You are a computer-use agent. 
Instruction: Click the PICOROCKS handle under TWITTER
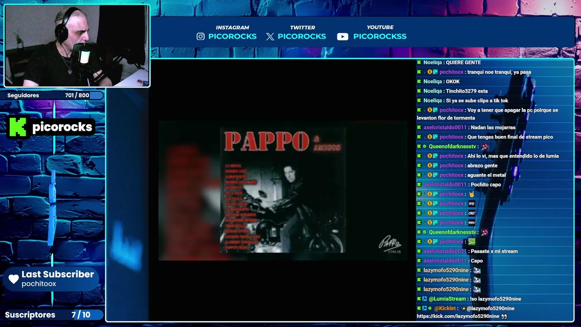pos(302,36)
